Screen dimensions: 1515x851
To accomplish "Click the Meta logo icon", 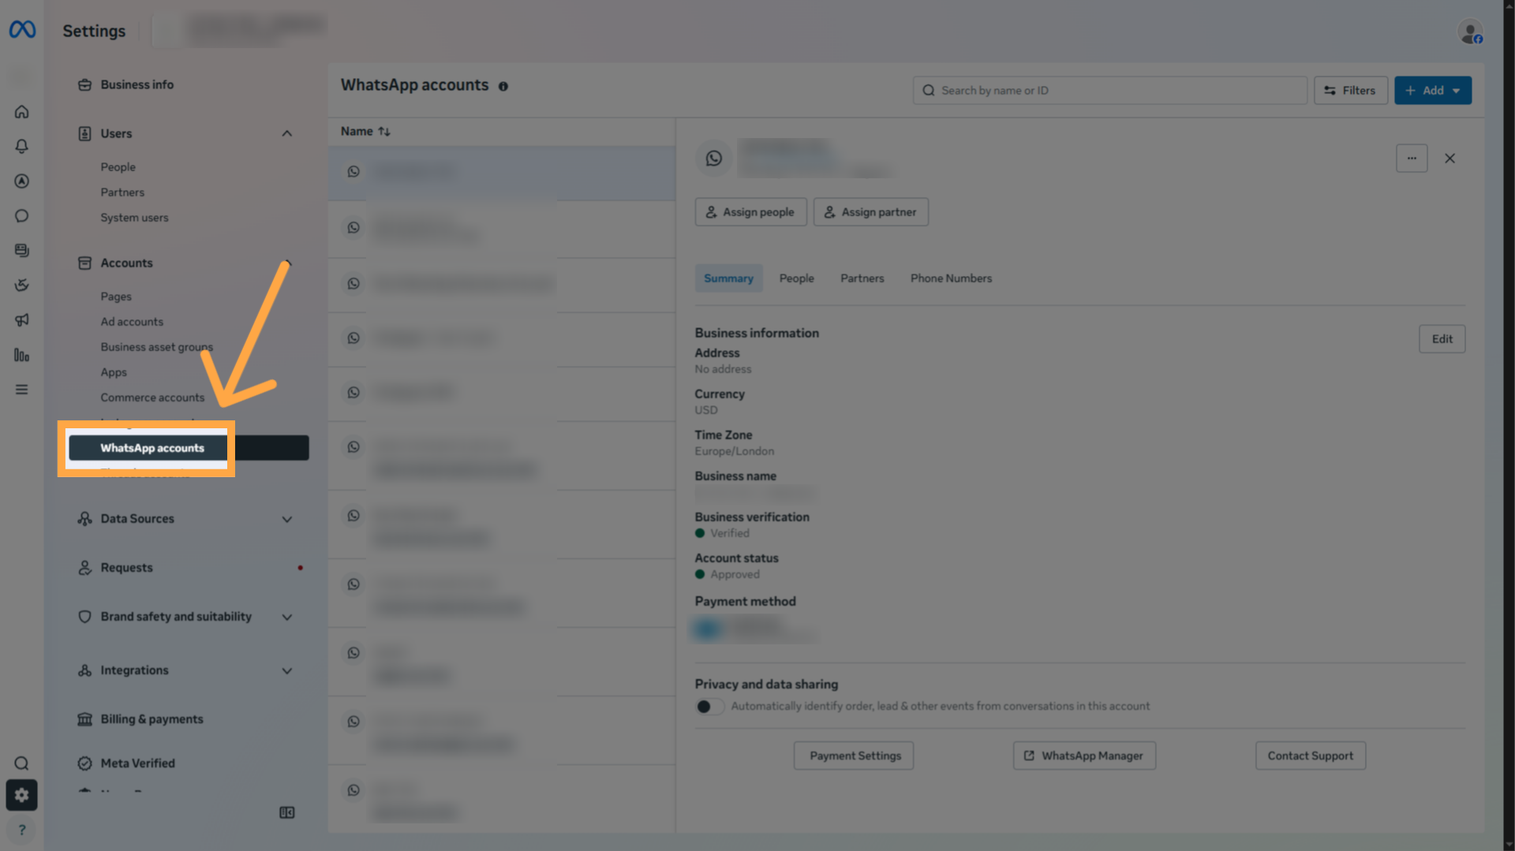I will (x=22, y=30).
